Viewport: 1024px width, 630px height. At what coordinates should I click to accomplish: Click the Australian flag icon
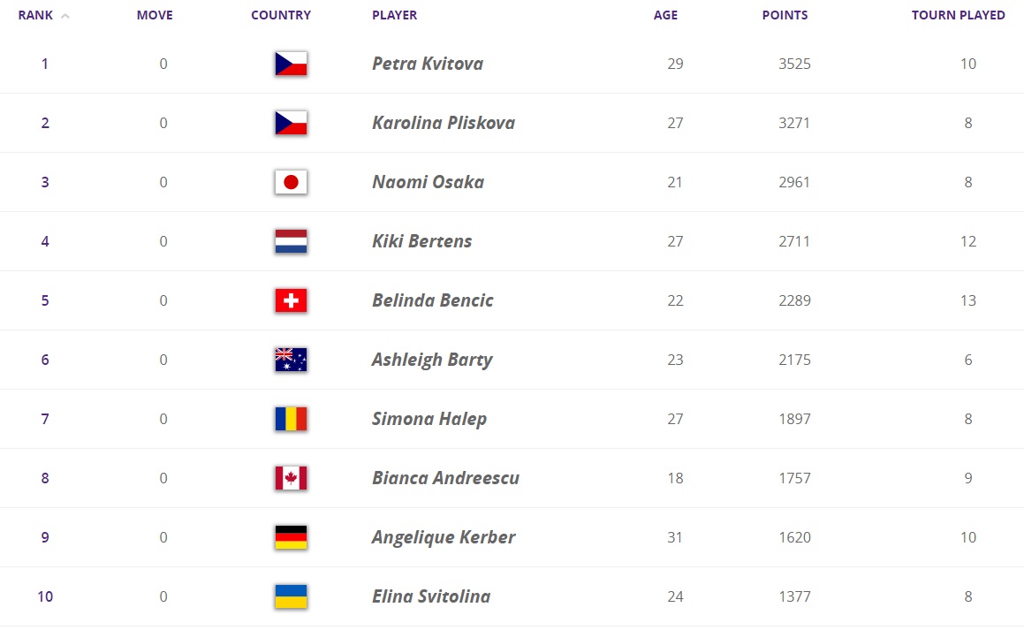pos(291,360)
